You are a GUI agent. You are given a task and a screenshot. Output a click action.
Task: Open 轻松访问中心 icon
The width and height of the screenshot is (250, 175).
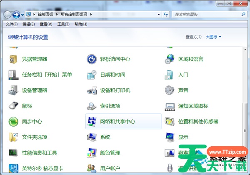point(92,59)
